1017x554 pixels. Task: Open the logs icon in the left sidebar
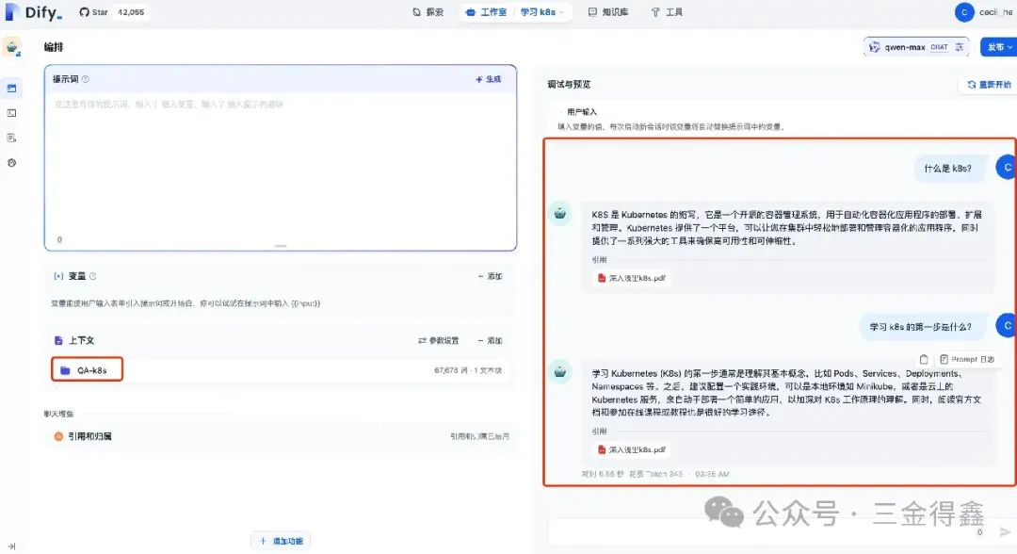tap(13, 138)
